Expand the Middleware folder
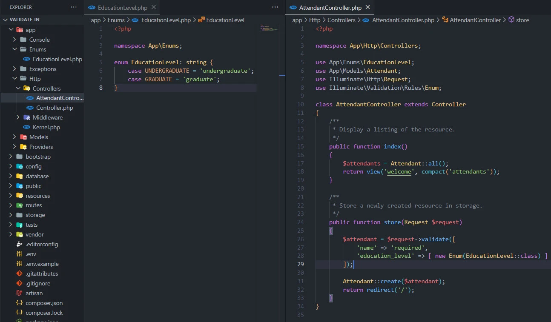This screenshot has height=322, width=551. coord(18,117)
